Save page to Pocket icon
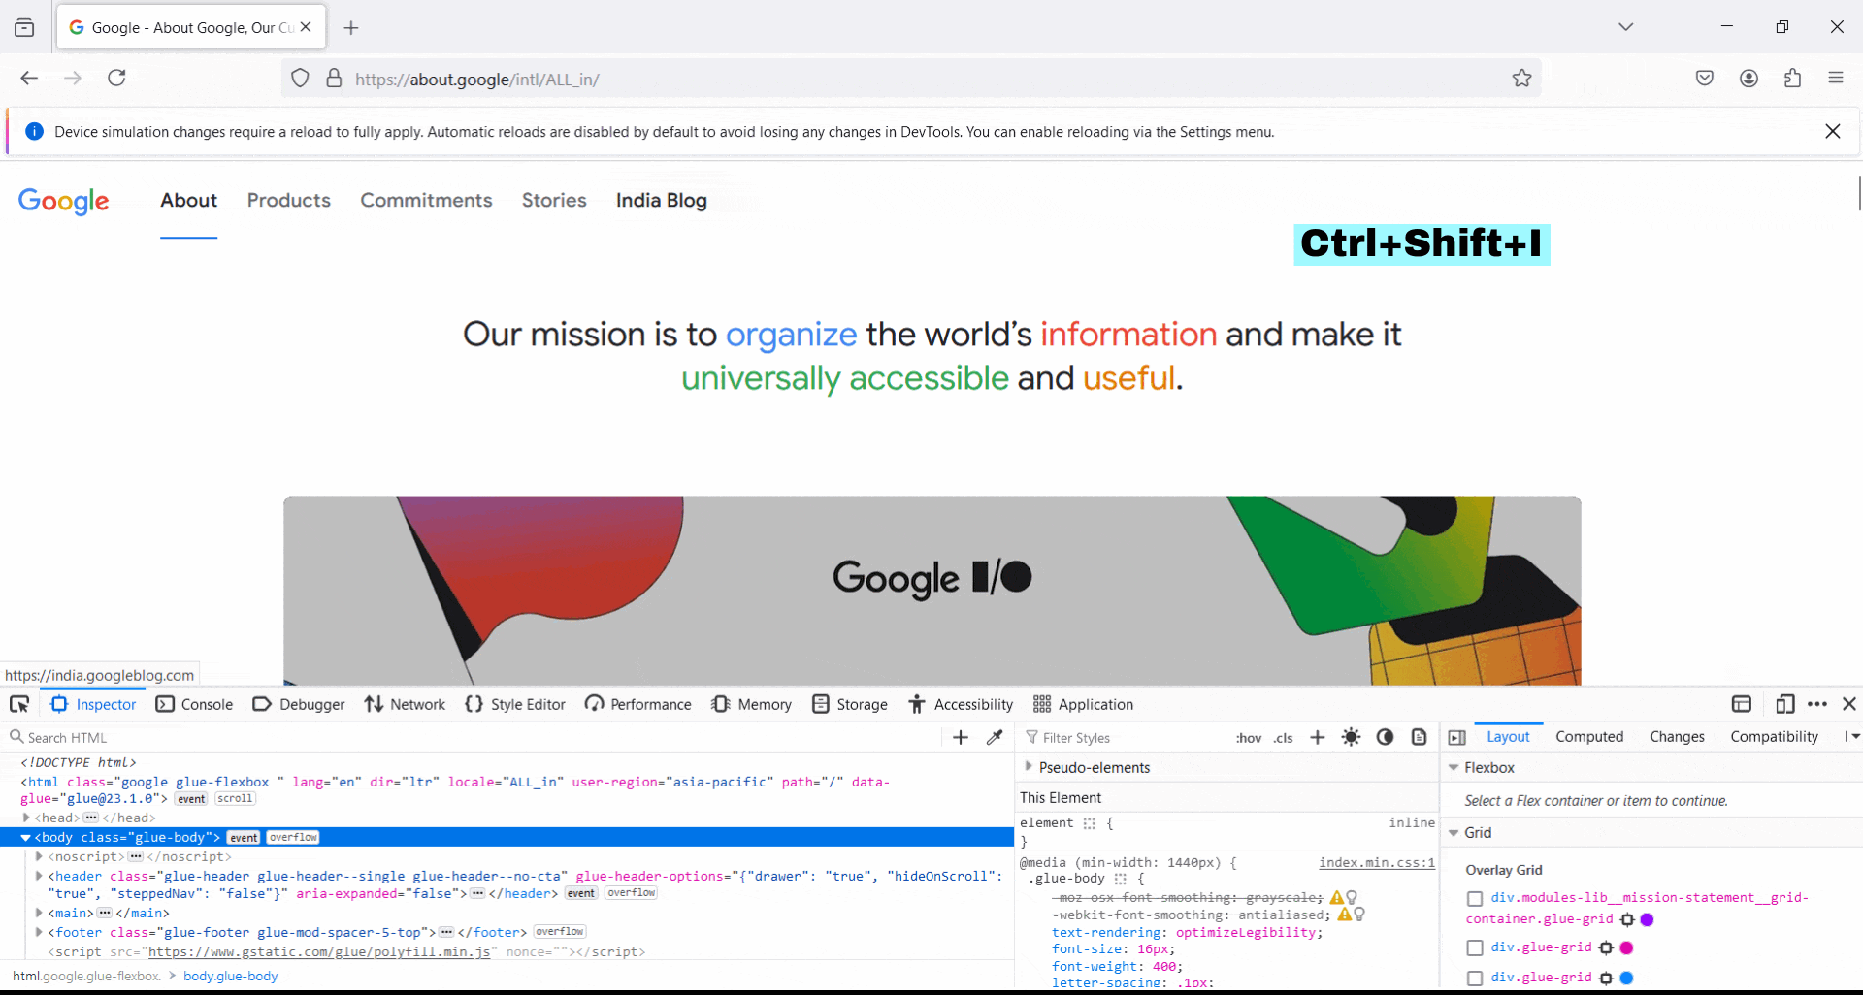This screenshot has height=995, width=1863. (1705, 79)
